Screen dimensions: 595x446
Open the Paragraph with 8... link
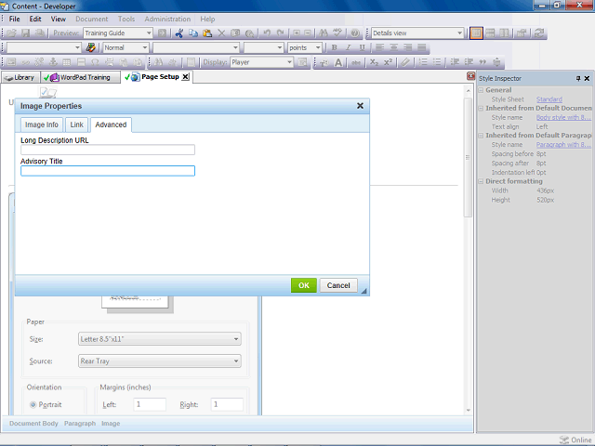pyautogui.click(x=563, y=145)
